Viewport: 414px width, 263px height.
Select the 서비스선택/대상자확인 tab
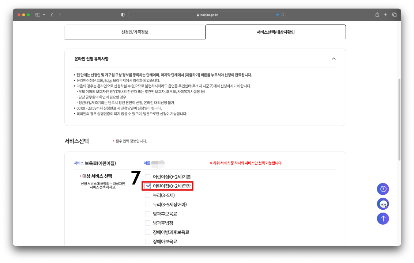pyautogui.click(x=276, y=32)
